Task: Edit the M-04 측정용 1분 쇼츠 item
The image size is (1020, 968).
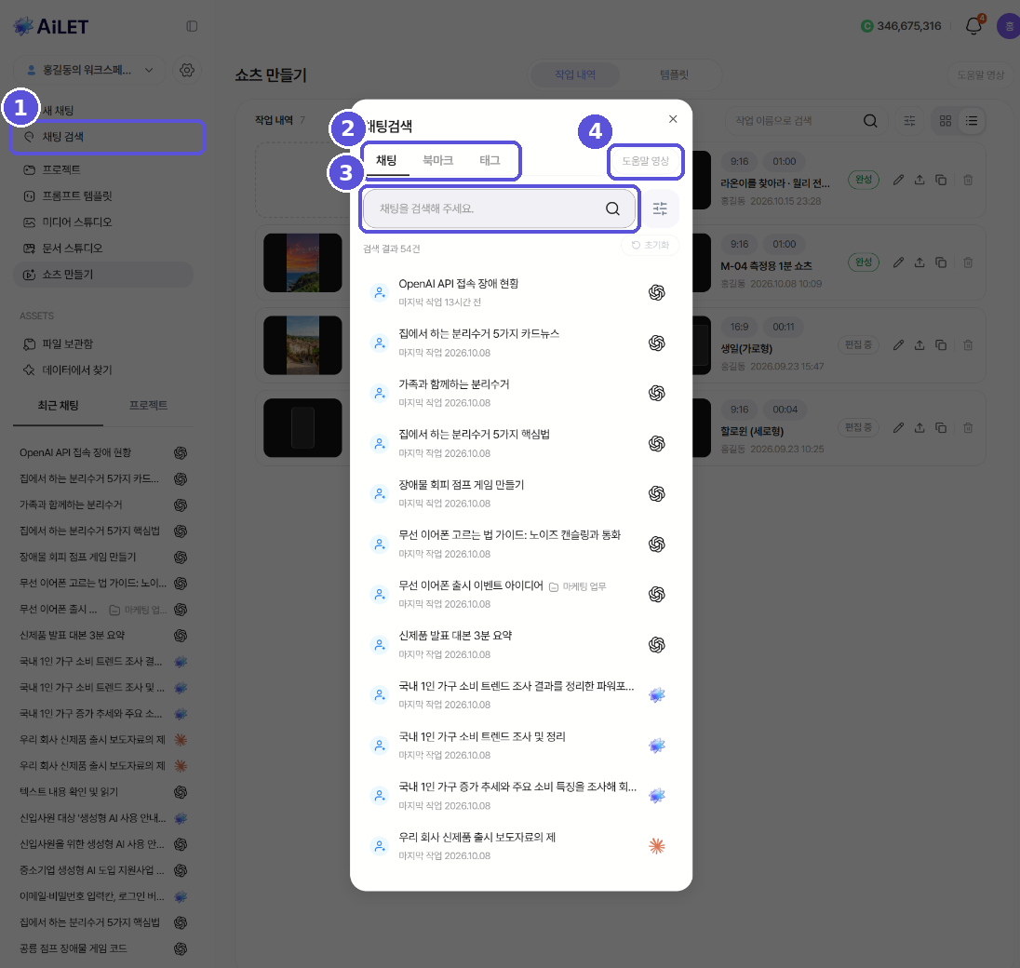Action: tap(898, 262)
